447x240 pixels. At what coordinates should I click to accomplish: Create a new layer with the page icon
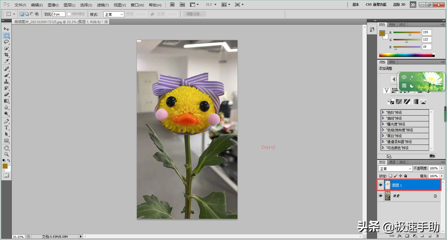click(x=430, y=236)
